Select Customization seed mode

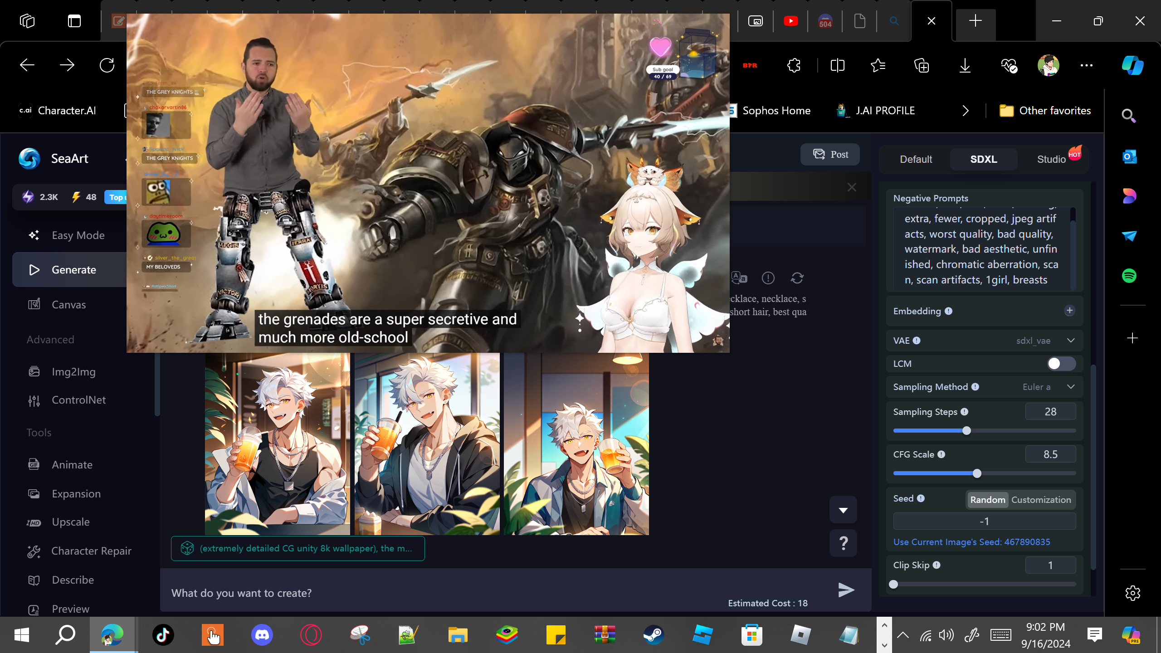pos(1041,500)
